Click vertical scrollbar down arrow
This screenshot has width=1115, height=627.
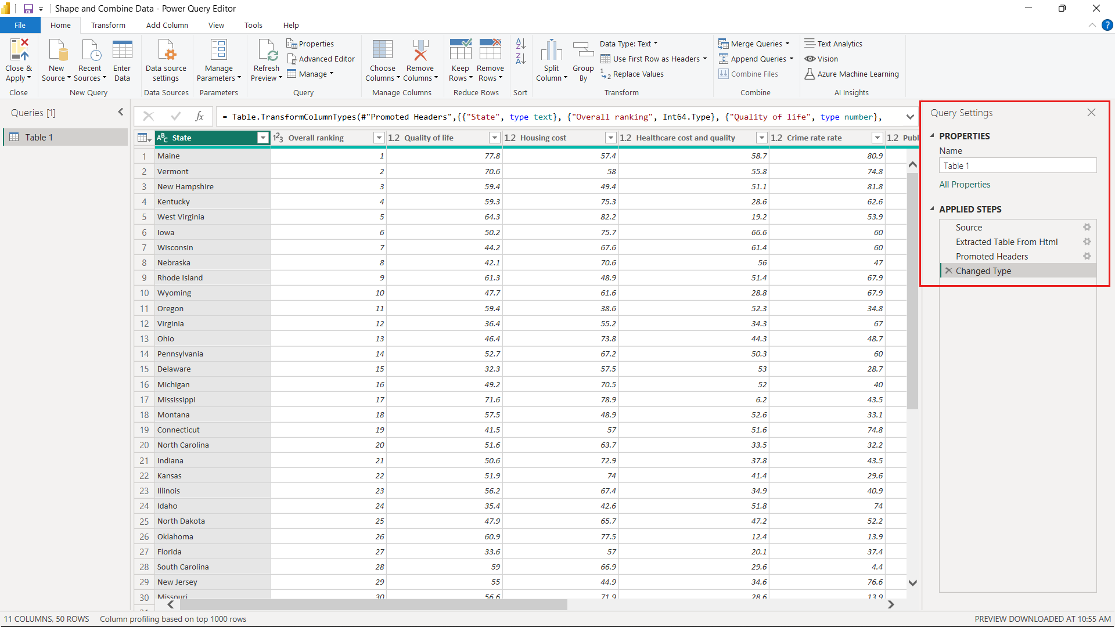[x=912, y=583]
